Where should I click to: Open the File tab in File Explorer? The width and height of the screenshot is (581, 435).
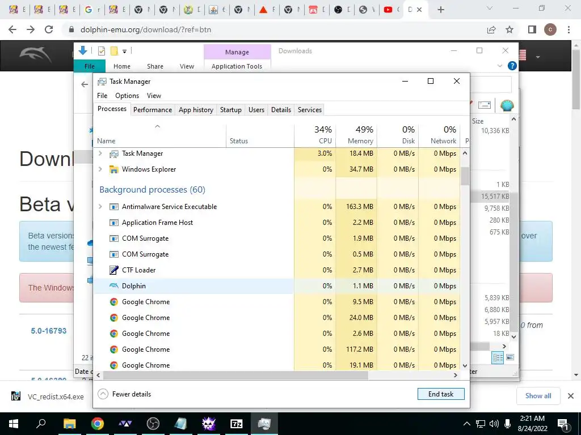(90, 66)
